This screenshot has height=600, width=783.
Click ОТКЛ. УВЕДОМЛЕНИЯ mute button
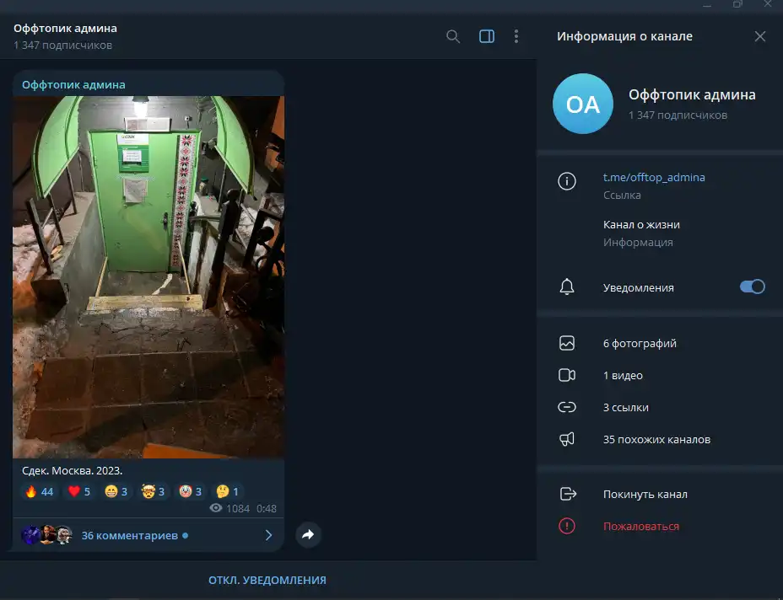click(x=267, y=580)
